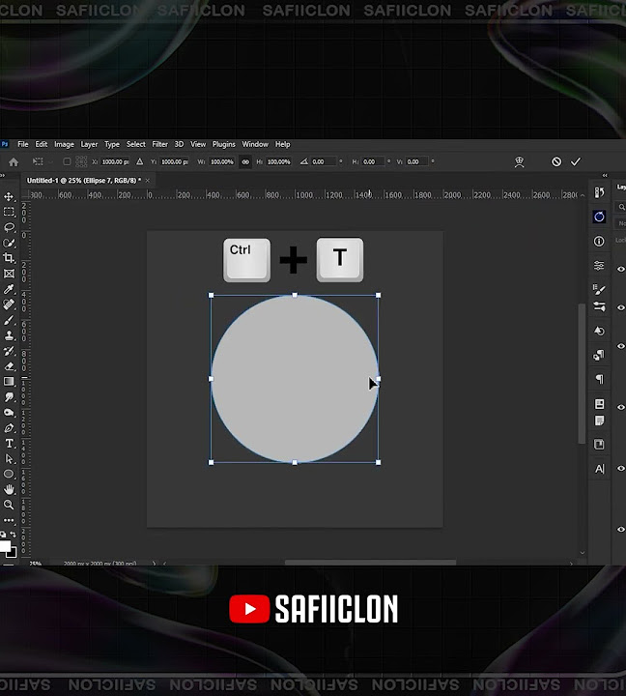This screenshot has width=626, height=696.
Task: Select the Gradient tool
Action: (x=9, y=382)
